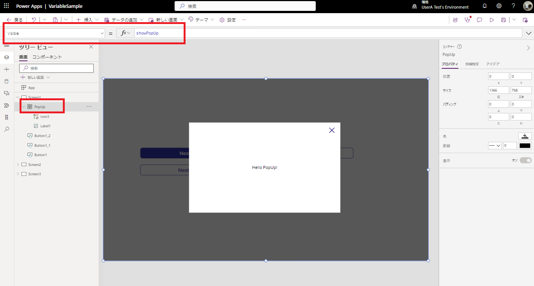Toggle the 表示 visibility switch

point(525,160)
